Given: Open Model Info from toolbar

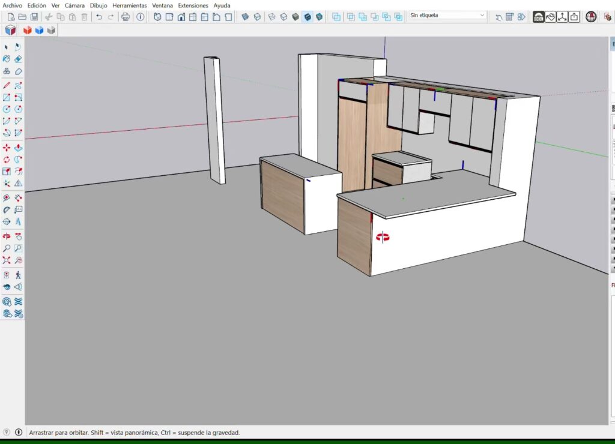Looking at the screenshot, I should (x=141, y=17).
